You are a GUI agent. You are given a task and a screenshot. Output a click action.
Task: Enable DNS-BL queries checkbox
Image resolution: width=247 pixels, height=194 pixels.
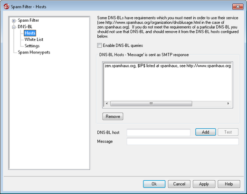click(99, 45)
